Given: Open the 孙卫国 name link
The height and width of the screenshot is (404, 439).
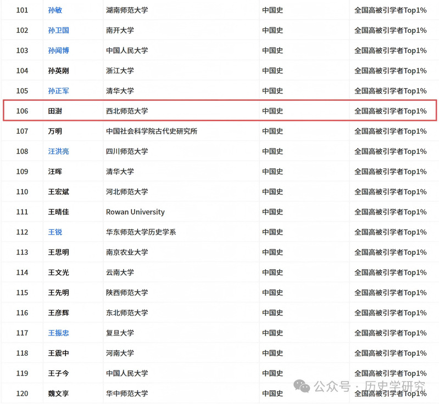Looking at the screenshot, I should pyautogui.click(x=58, y=30).
